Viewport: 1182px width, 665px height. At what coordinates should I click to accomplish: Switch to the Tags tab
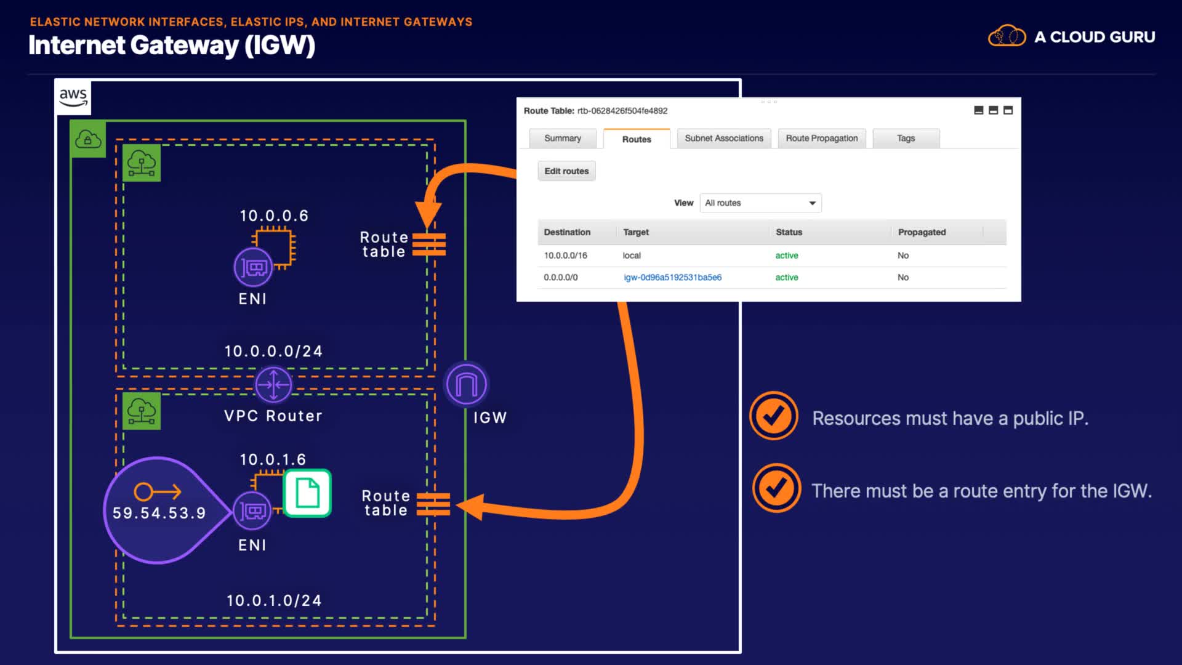tap(906, 139)
